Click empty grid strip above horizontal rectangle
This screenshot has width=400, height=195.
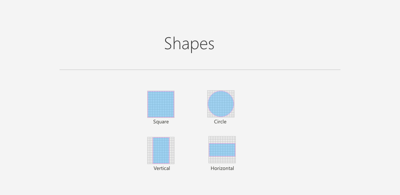(x=222, y=139)
